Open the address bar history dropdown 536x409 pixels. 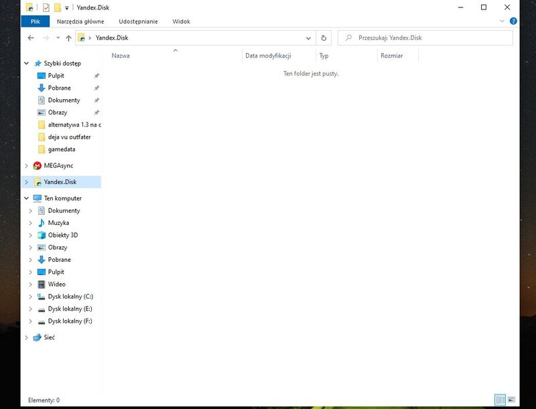click(x=308, y=38)
